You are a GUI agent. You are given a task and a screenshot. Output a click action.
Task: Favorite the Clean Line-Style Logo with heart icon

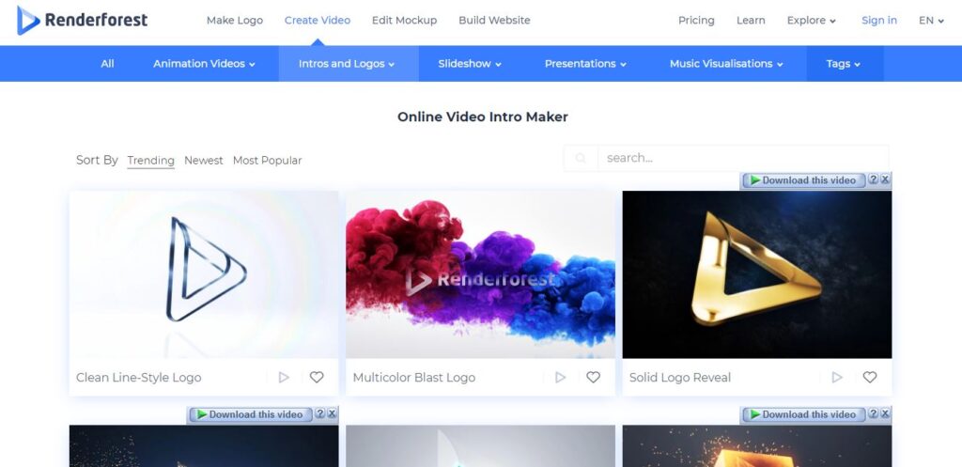coord(317,378)
